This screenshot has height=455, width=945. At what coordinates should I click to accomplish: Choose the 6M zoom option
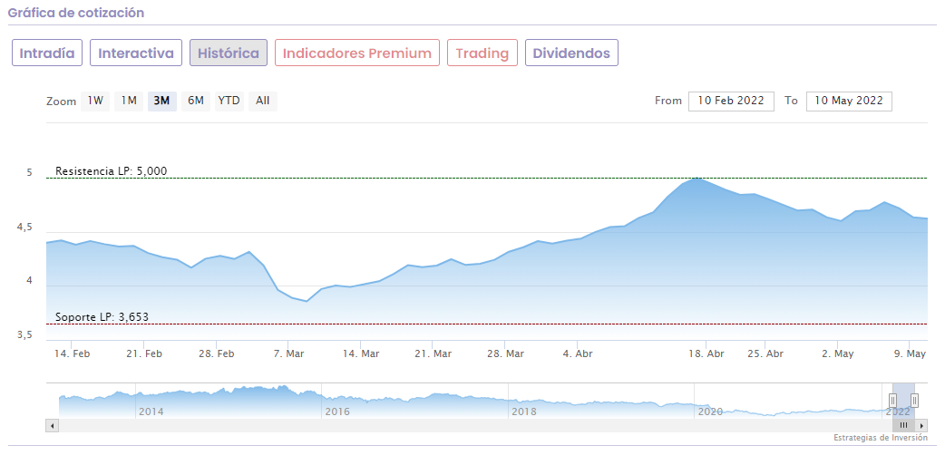196,101
